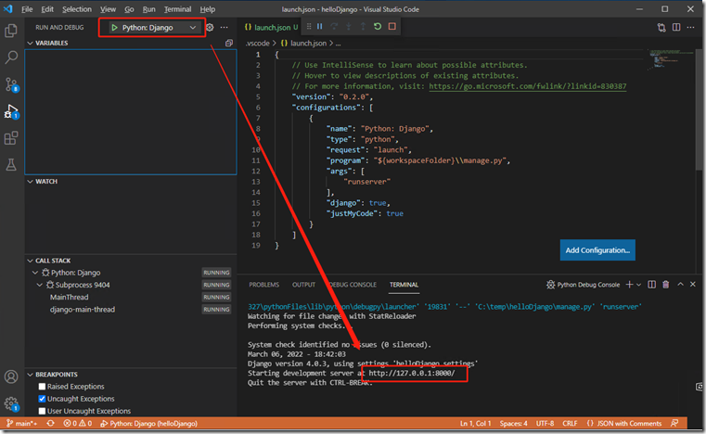
Task: Step into in the debug toolbar
Action: [x=349, y=27]
